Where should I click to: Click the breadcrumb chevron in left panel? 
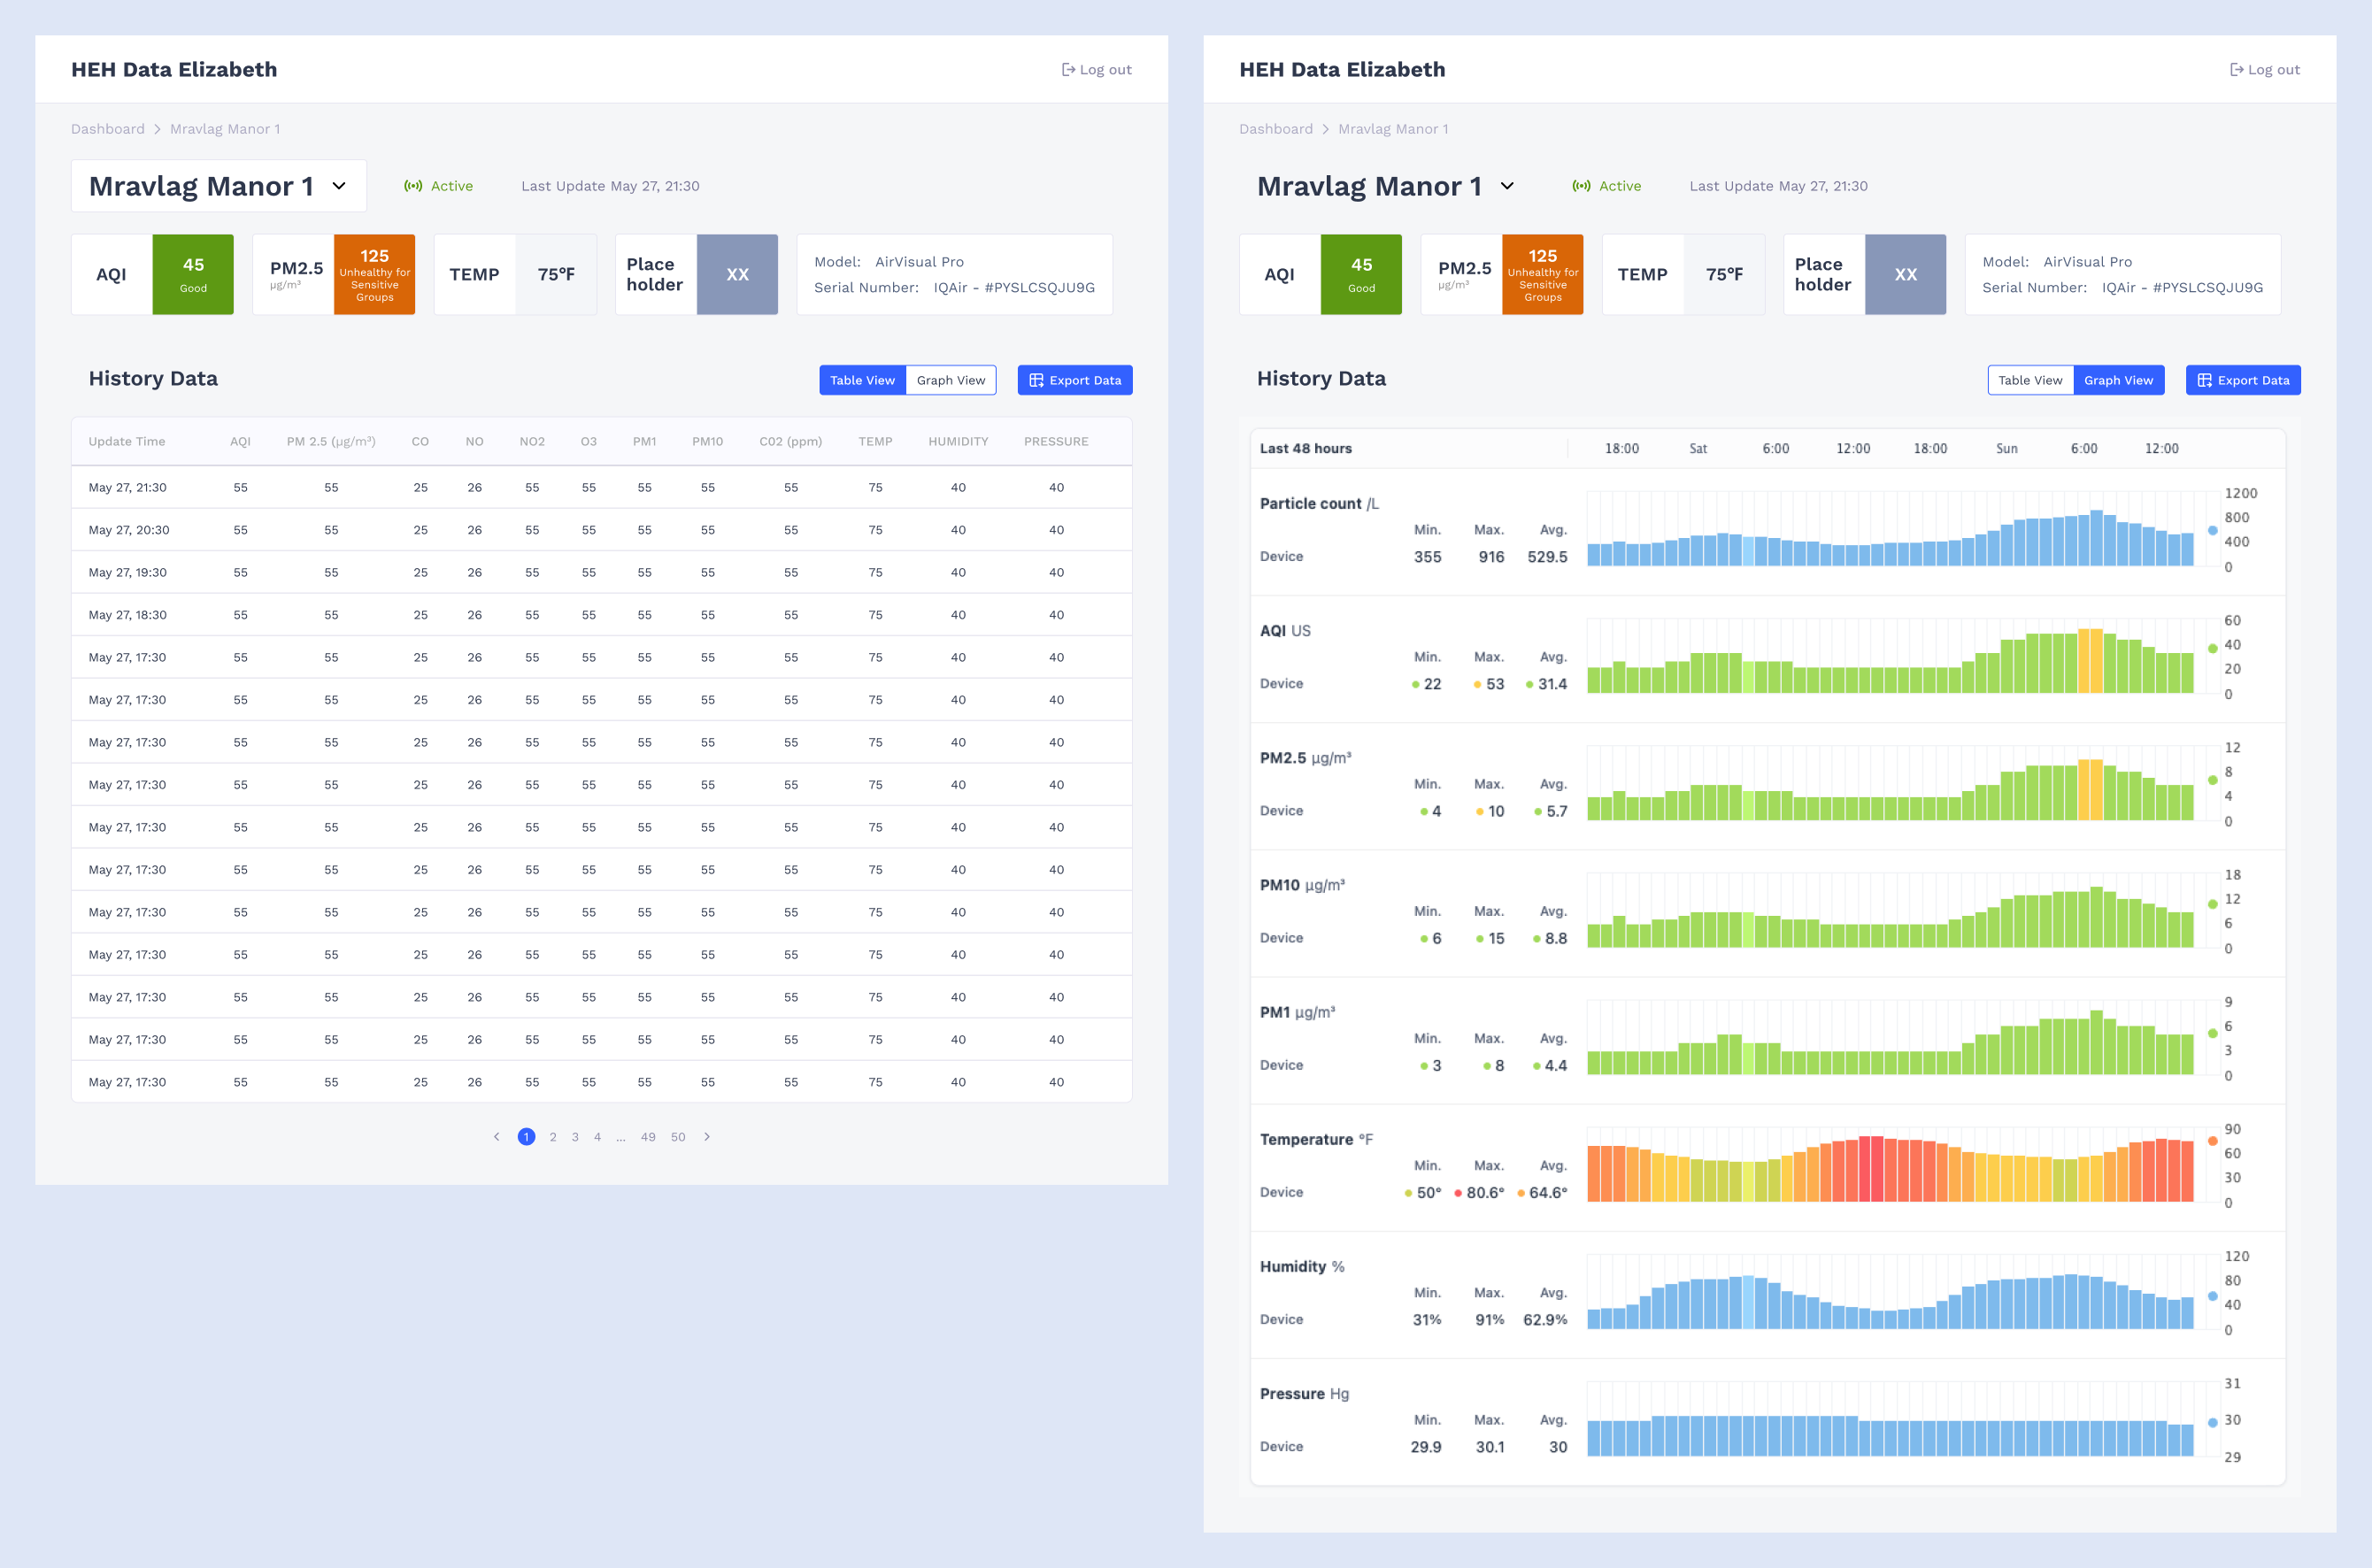(x=157, y=129)
